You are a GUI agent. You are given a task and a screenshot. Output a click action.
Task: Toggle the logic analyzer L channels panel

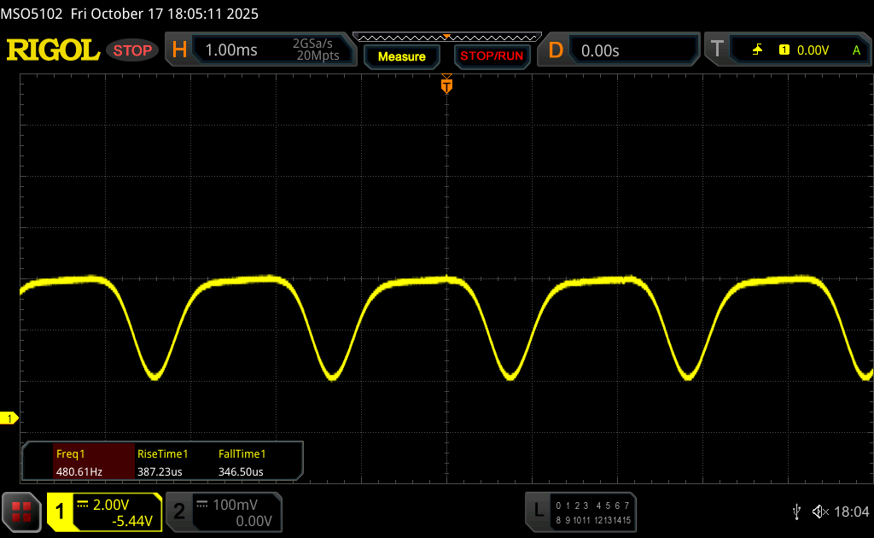pyautogui.click(x=581, y=512)
